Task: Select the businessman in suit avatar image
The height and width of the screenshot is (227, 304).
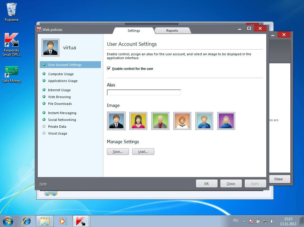Action: click(x=116, y=121)
